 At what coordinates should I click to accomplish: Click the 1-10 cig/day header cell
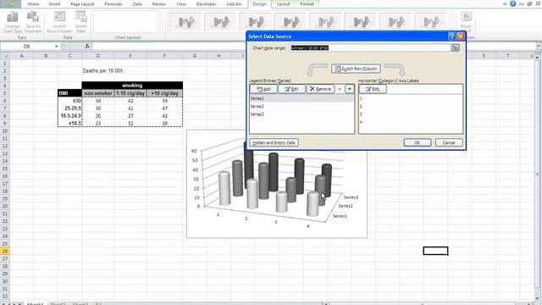130,93
